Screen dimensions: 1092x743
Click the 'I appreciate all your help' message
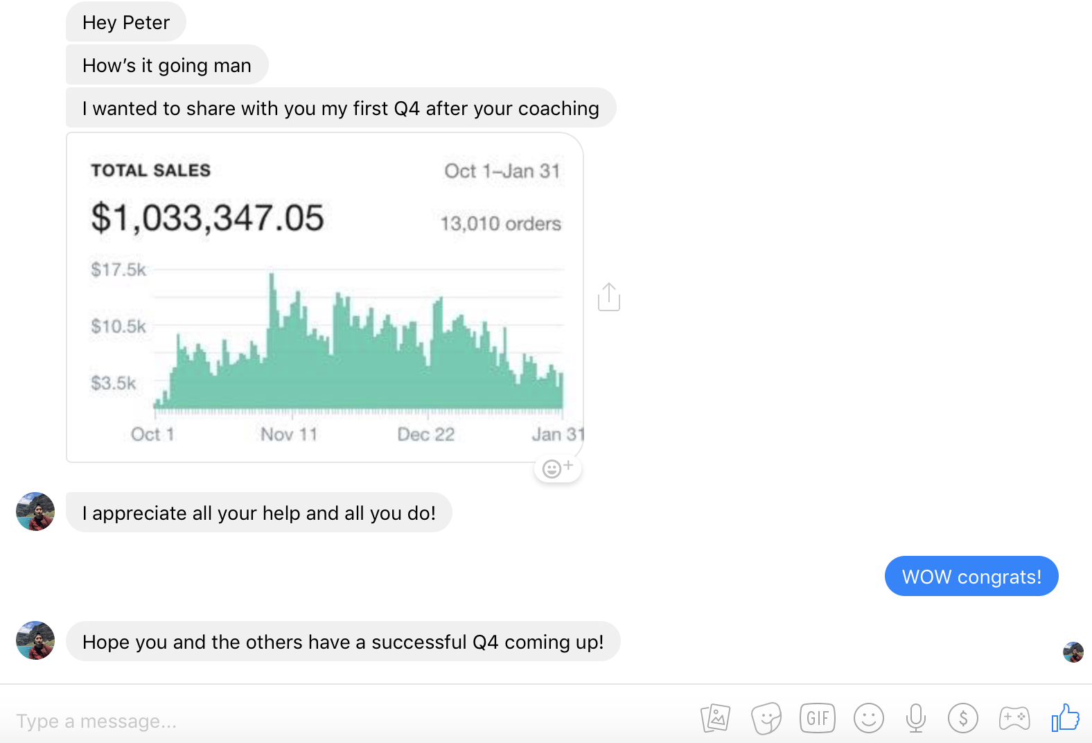pyautogui.click(x=259, y=513)
